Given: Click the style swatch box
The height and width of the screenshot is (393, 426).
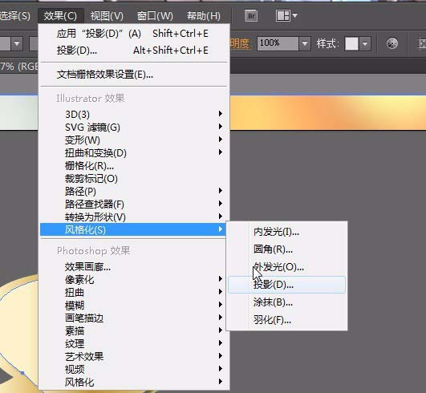Looking at the screenshot, I should 351,43.
